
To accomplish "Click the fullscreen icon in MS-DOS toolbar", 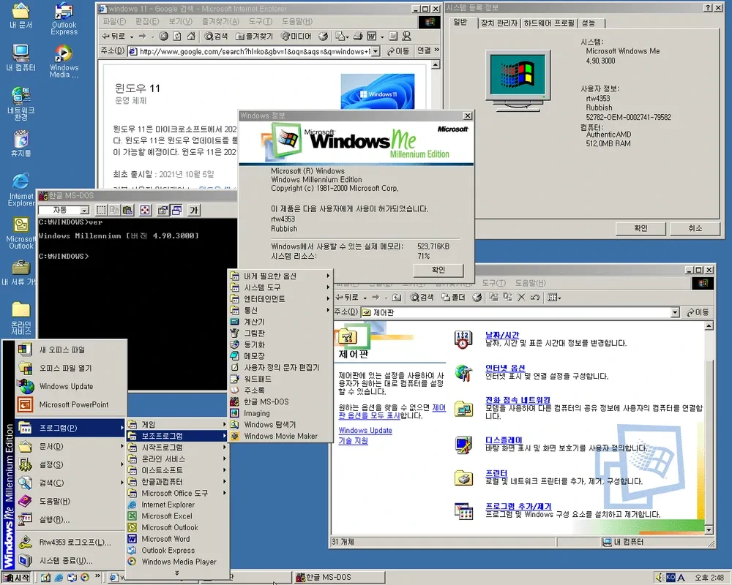I will click(145, 211).
